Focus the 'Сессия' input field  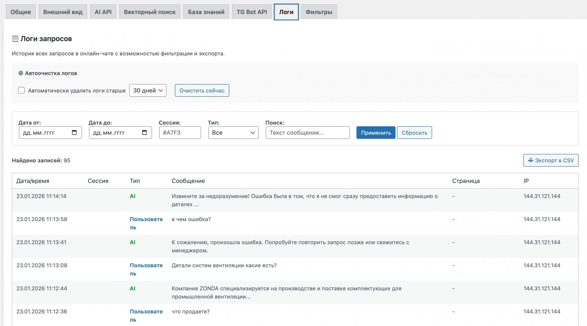pyautogui.click(x=180, y=133)
